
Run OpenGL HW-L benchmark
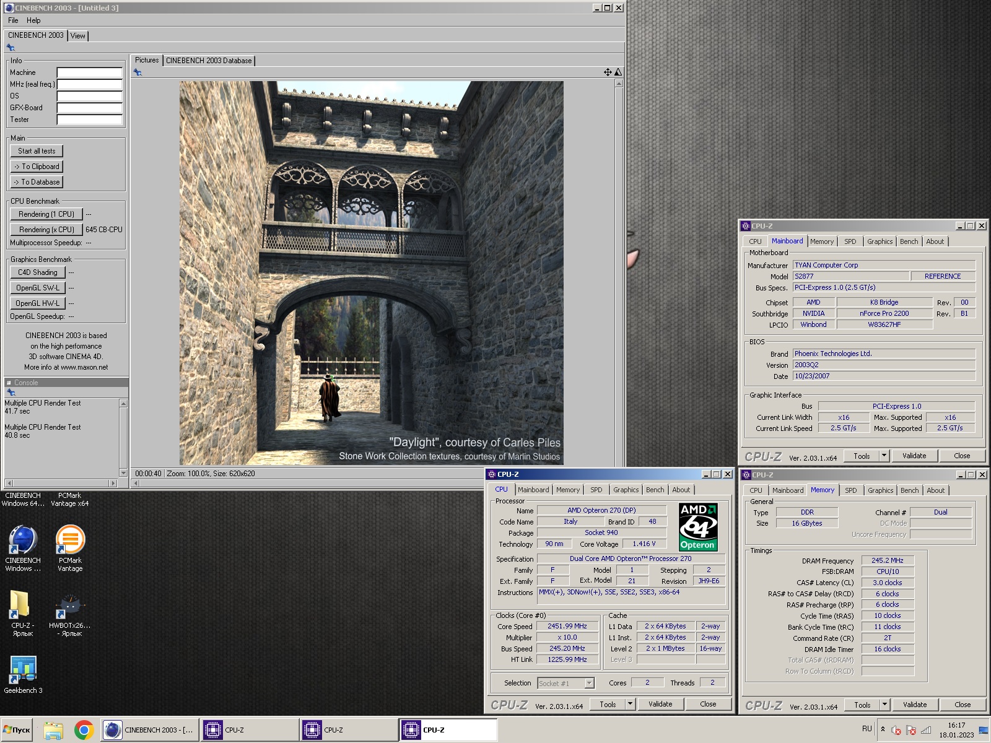coord(38,303)
